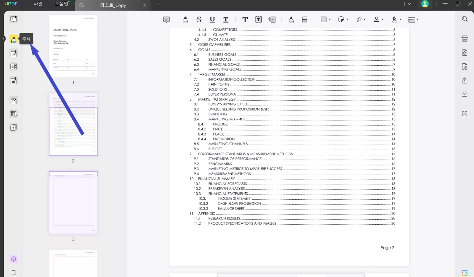Expand the sticker tool dropdown arrow
474x277 pixels.
(347, 20)
